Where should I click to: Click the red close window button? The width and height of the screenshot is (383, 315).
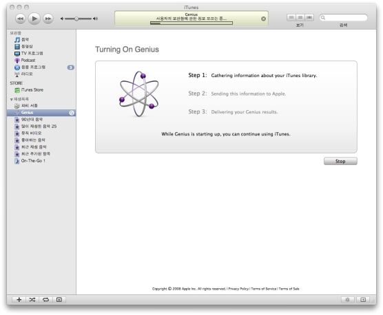click(x=12, y=7)
